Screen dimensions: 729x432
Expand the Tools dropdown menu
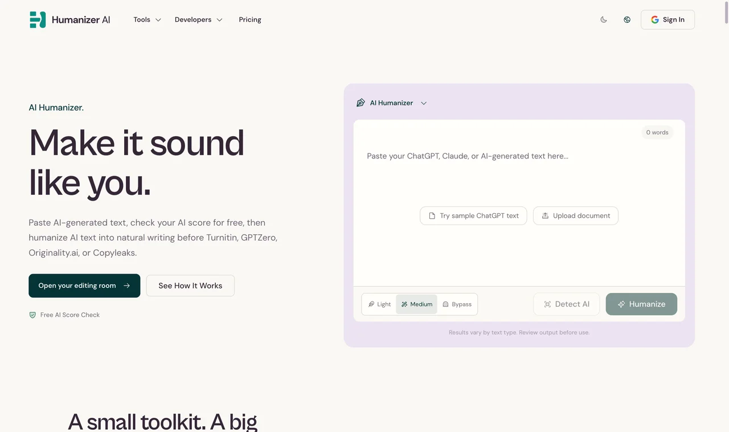click(147, 19)
